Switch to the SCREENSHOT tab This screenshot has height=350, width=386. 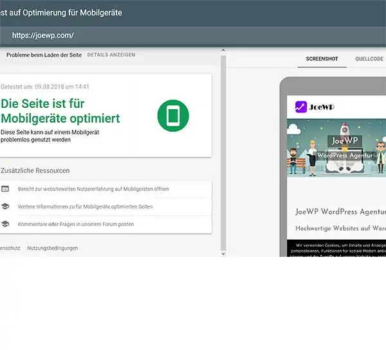point(322,58)
